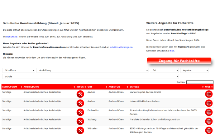Open info icon for Marienhospital Aachen GmbH row
This screenshot has height=134, width=215.
80,94
